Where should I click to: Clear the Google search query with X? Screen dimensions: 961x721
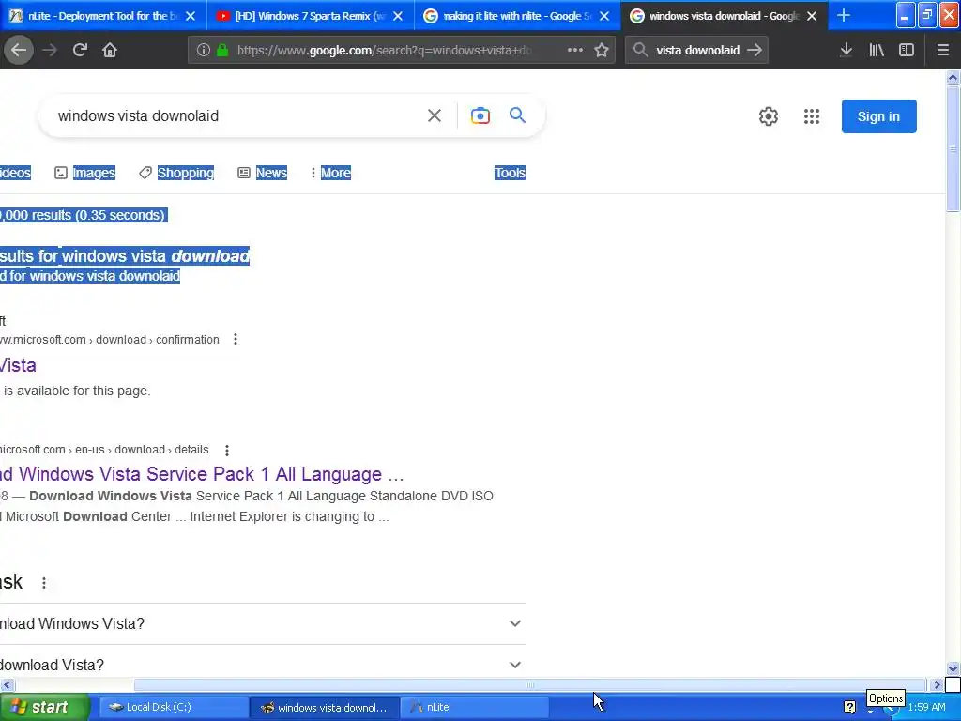pyautogui.click(x=435, y=115)
